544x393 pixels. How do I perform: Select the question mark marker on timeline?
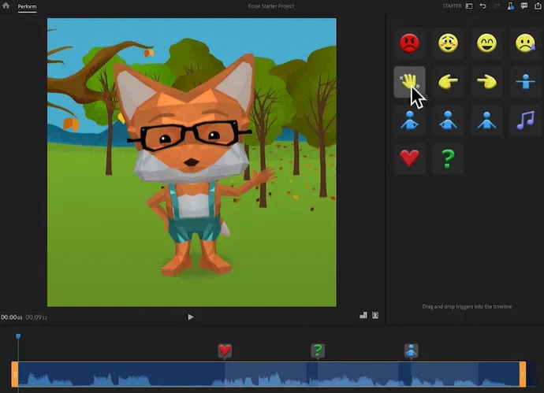click(318, 351)
